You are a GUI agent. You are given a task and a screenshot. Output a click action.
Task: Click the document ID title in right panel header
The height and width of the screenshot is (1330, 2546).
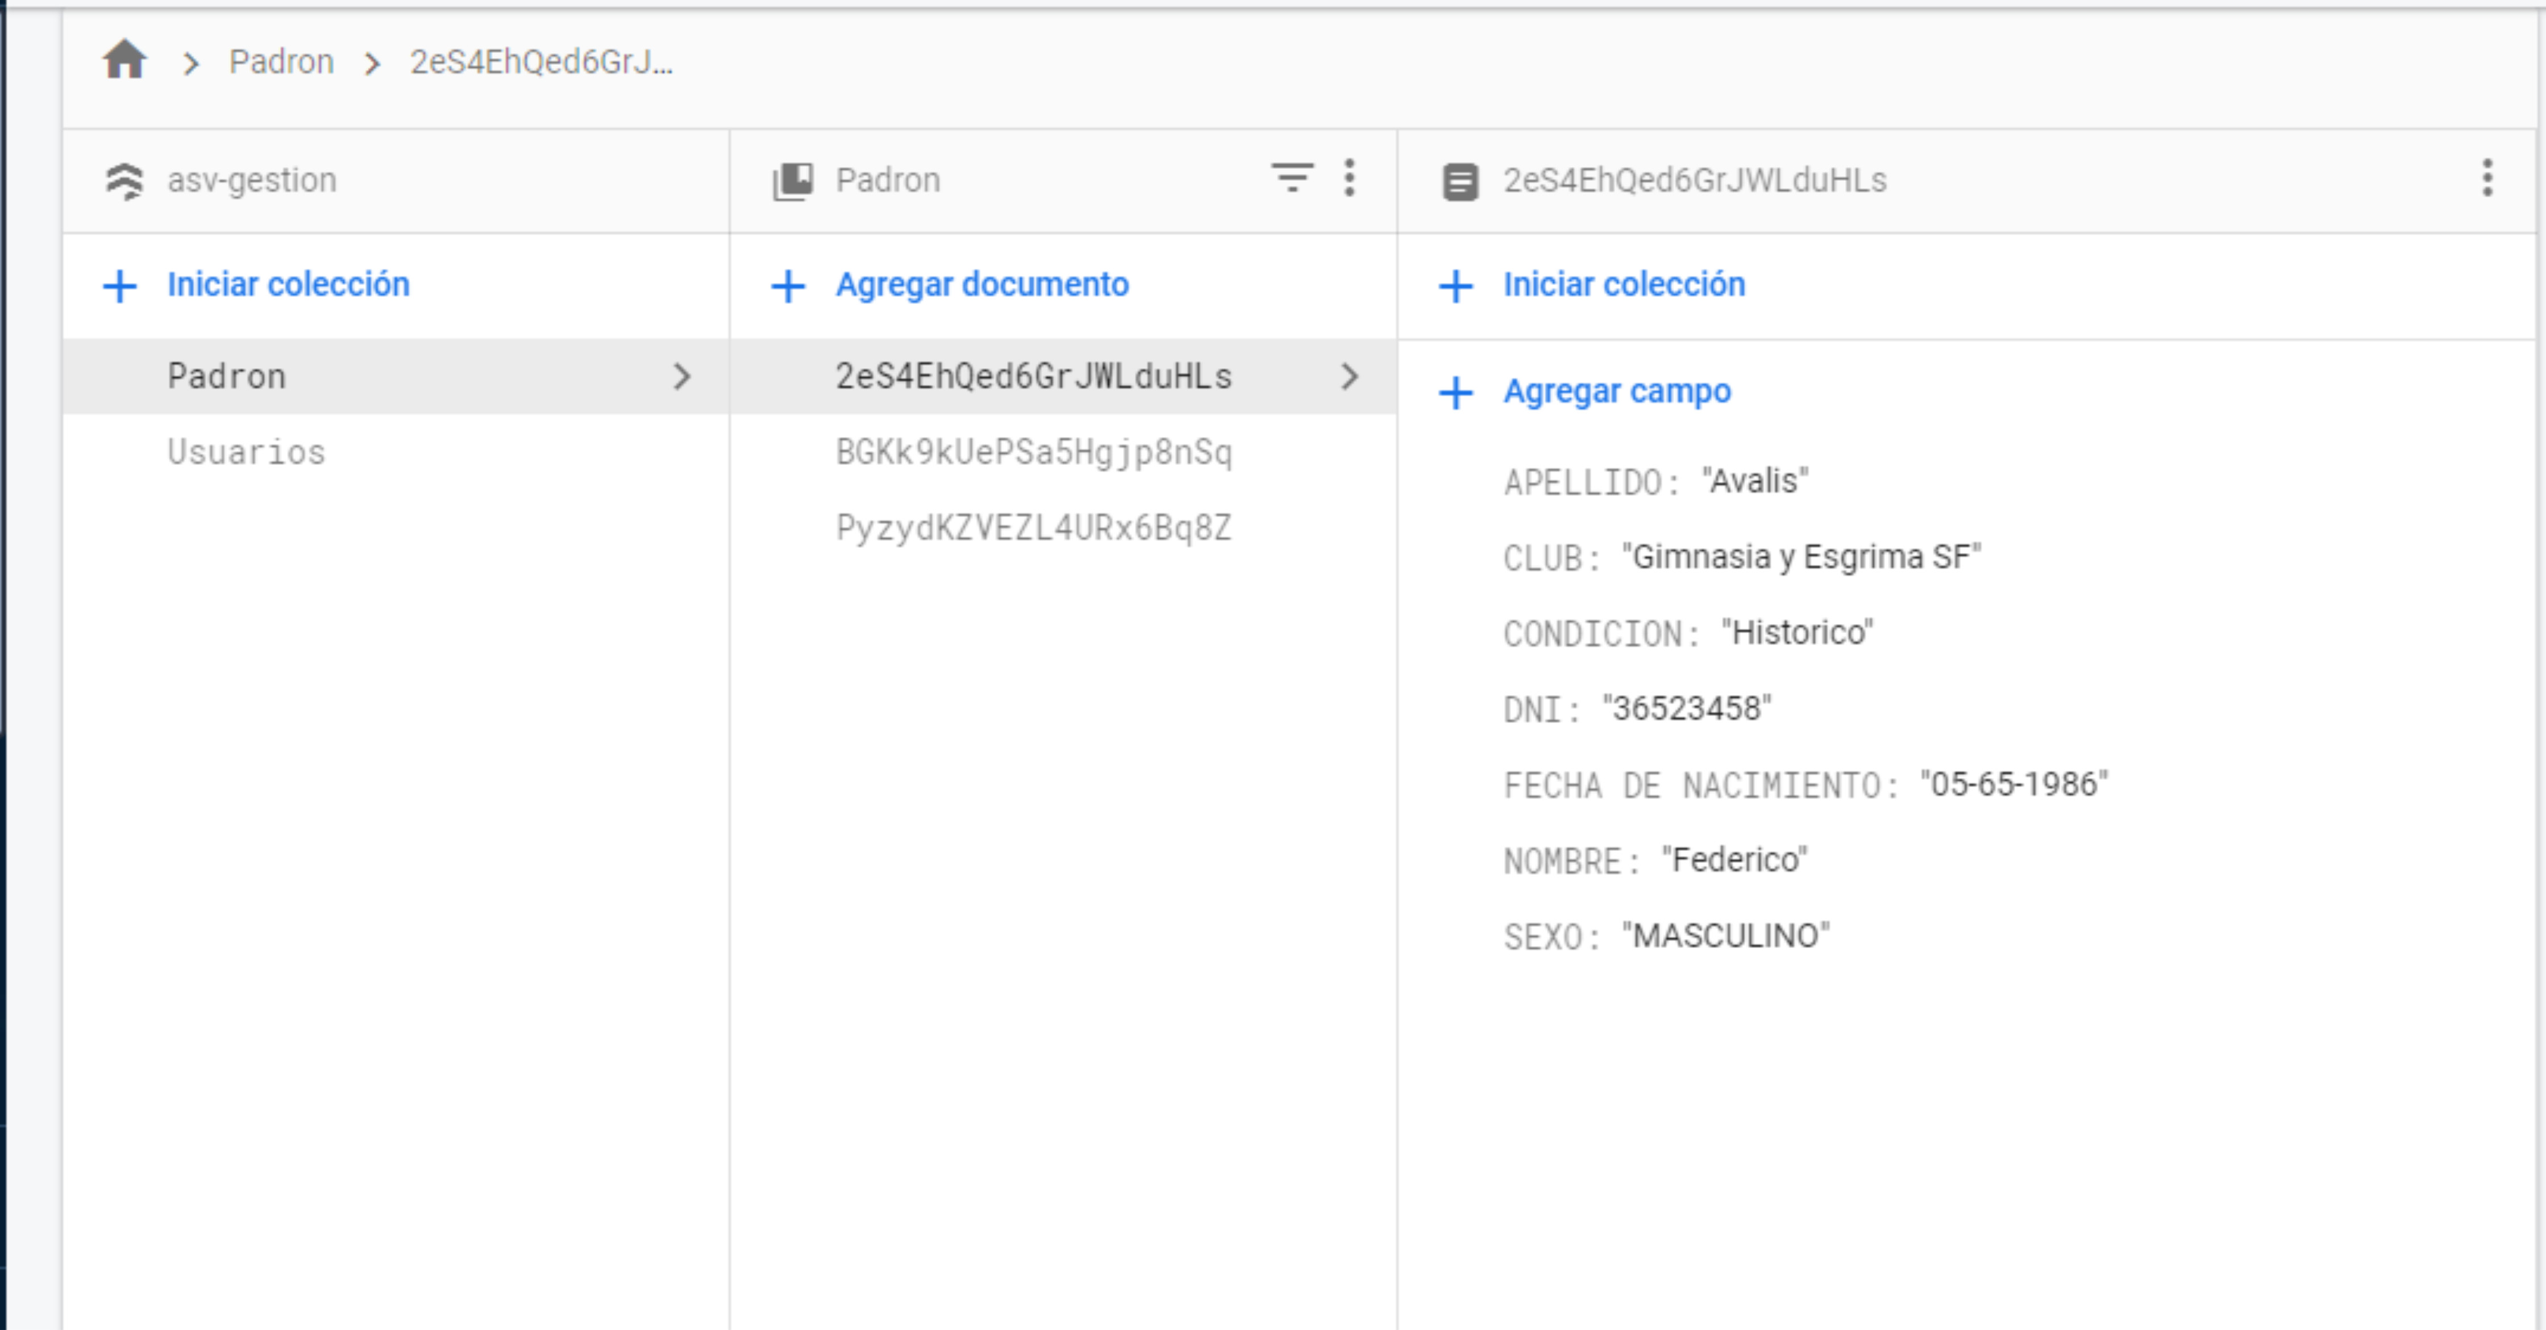pos(1695,181)
